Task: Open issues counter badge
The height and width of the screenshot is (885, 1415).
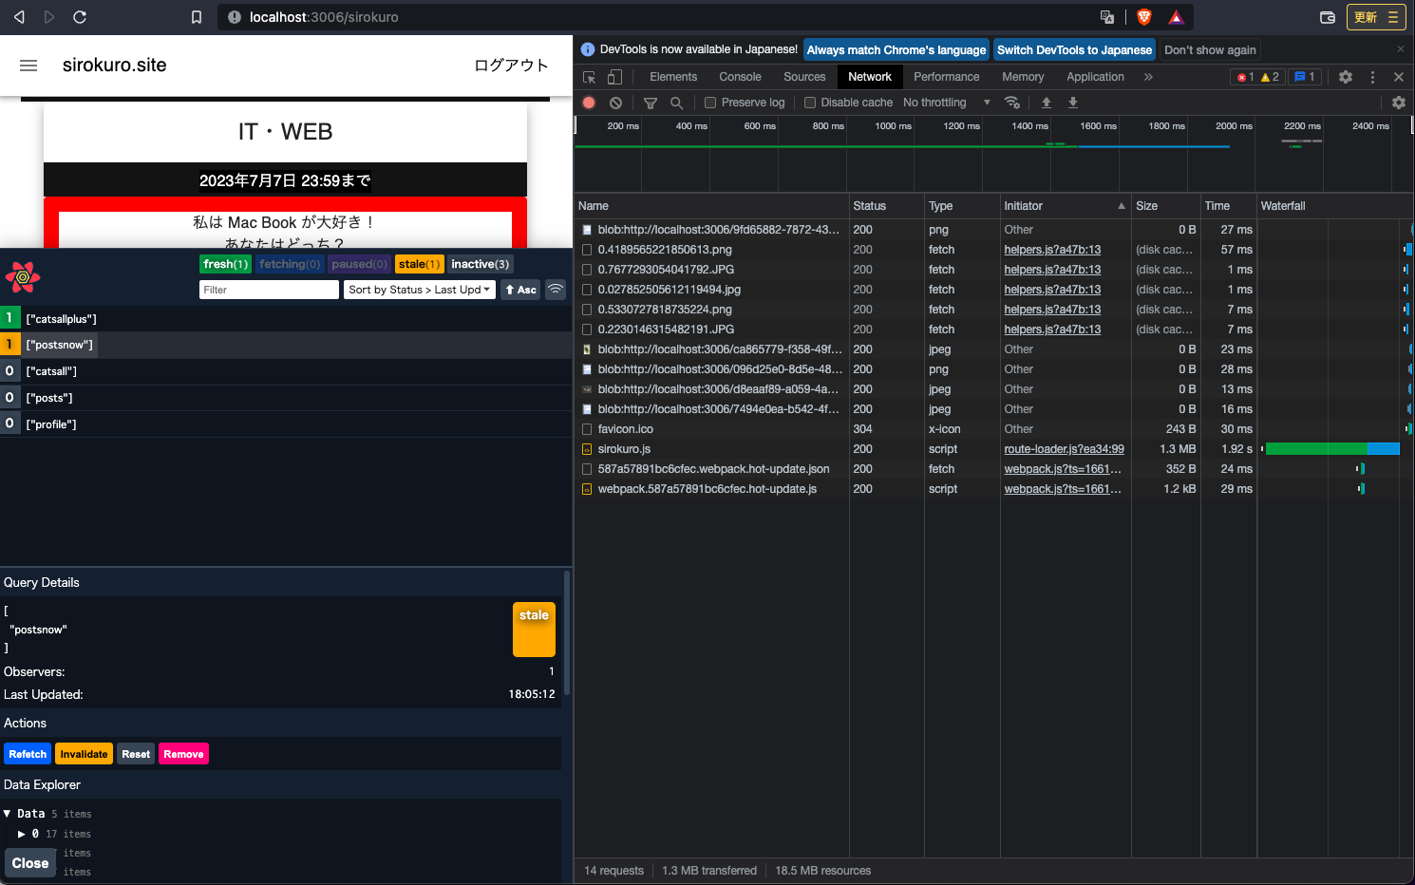Action: 1305,77
